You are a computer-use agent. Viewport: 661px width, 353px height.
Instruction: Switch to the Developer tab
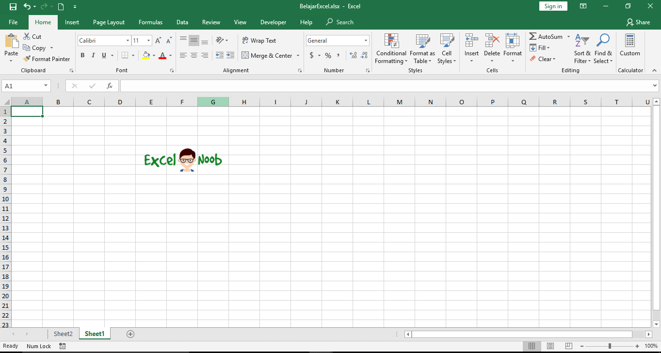point(273,22)
